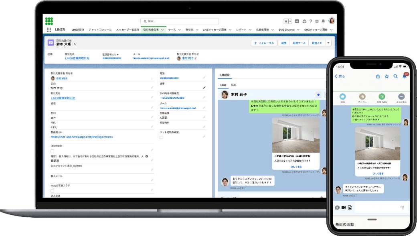Tap the 戻る back link on phone
Image resolution: width=417 pixels, height=236 pixels.
coord(340,76)
